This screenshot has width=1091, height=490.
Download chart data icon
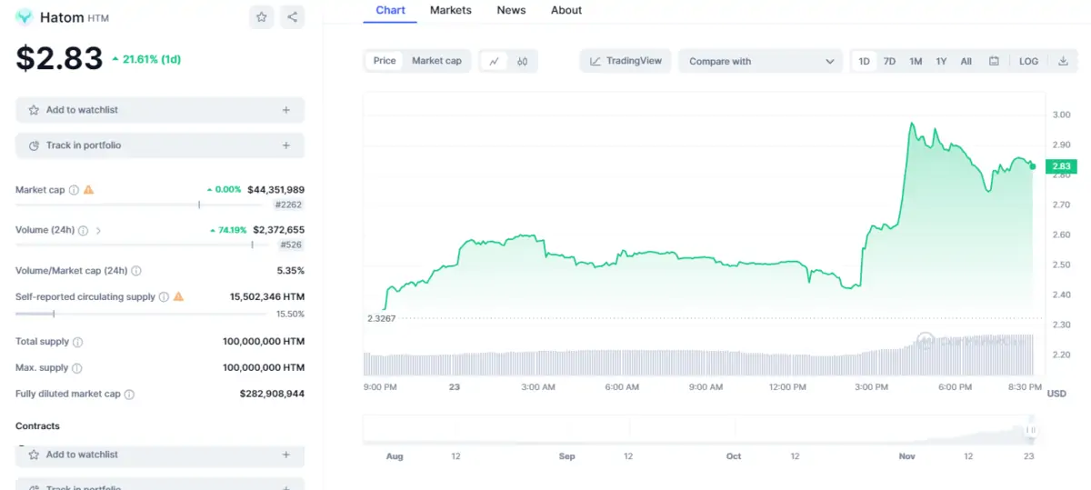point(1063,61)
